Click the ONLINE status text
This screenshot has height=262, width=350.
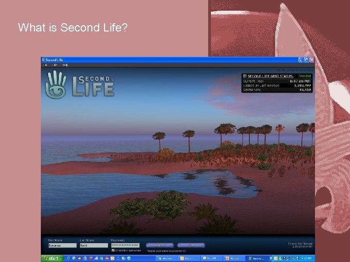point(305,76)
